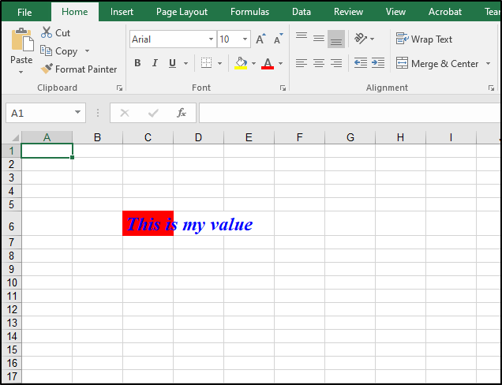Select the Format Painter brush
Screen dimensions: 502x385
pos(47,69)
